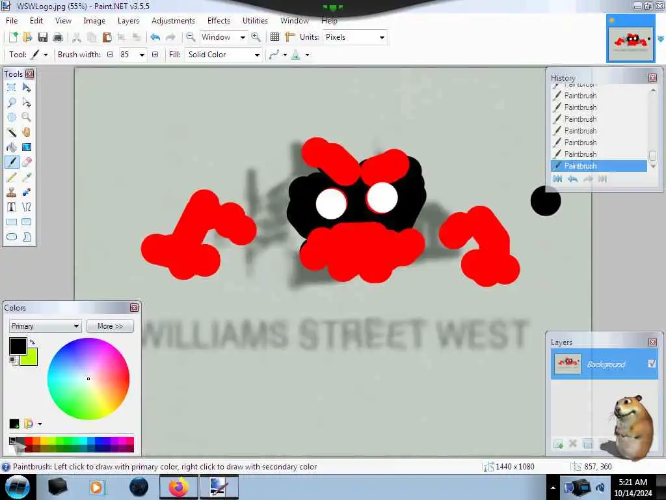This screenshot has width=666, height=500.
Task: Click the Print icon in toolbar
Action: tap(58, 37)
